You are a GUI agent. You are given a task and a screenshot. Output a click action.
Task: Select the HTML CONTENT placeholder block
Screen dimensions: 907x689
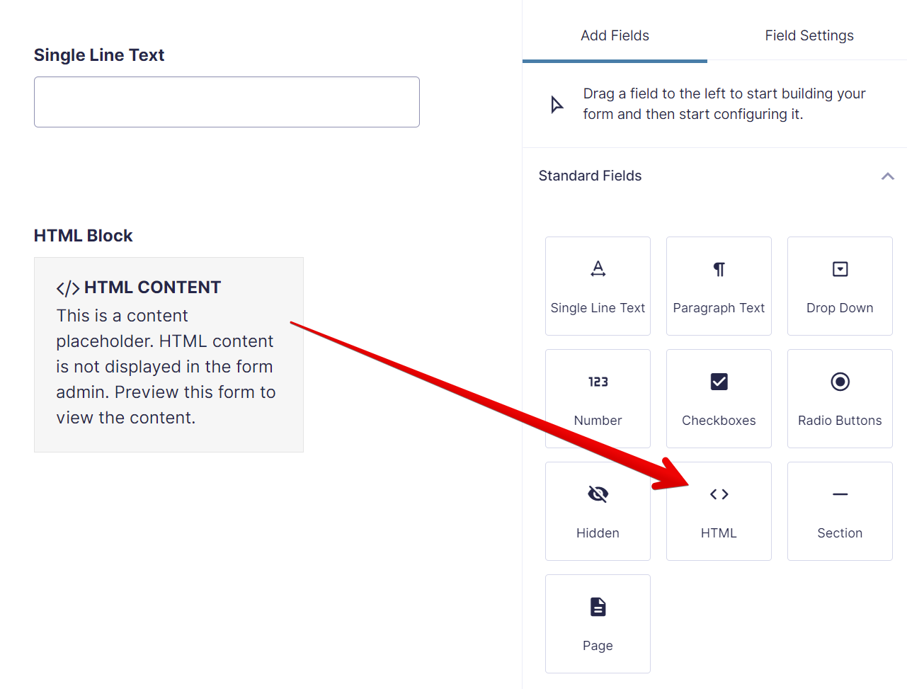pos(169,354)
